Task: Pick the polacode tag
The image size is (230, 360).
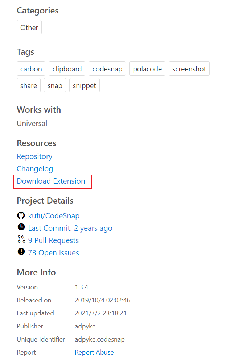Action: 147,69
